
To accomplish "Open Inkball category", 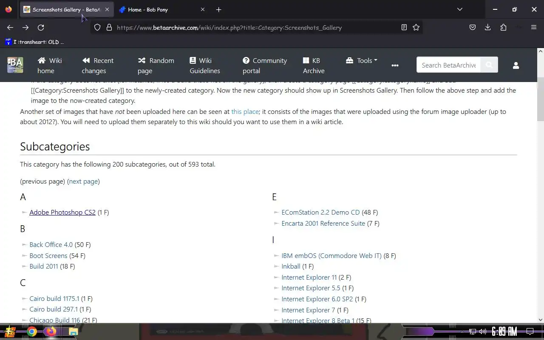I will (291, 266).
